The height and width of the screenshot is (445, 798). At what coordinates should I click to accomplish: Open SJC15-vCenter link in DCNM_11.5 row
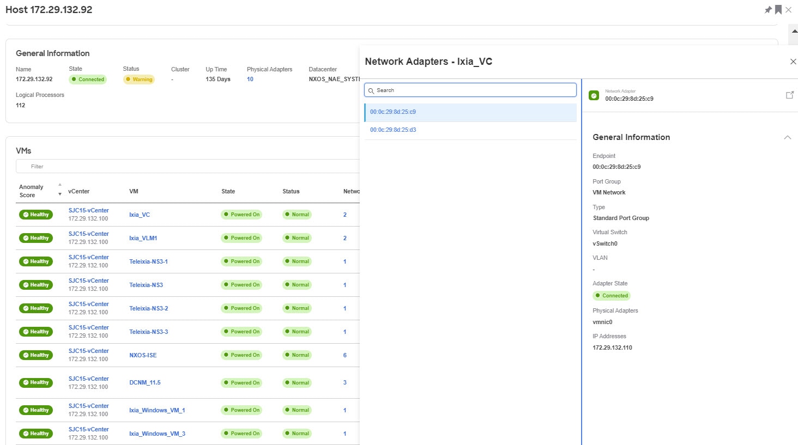pyautogui.click(x=89, y=379)
